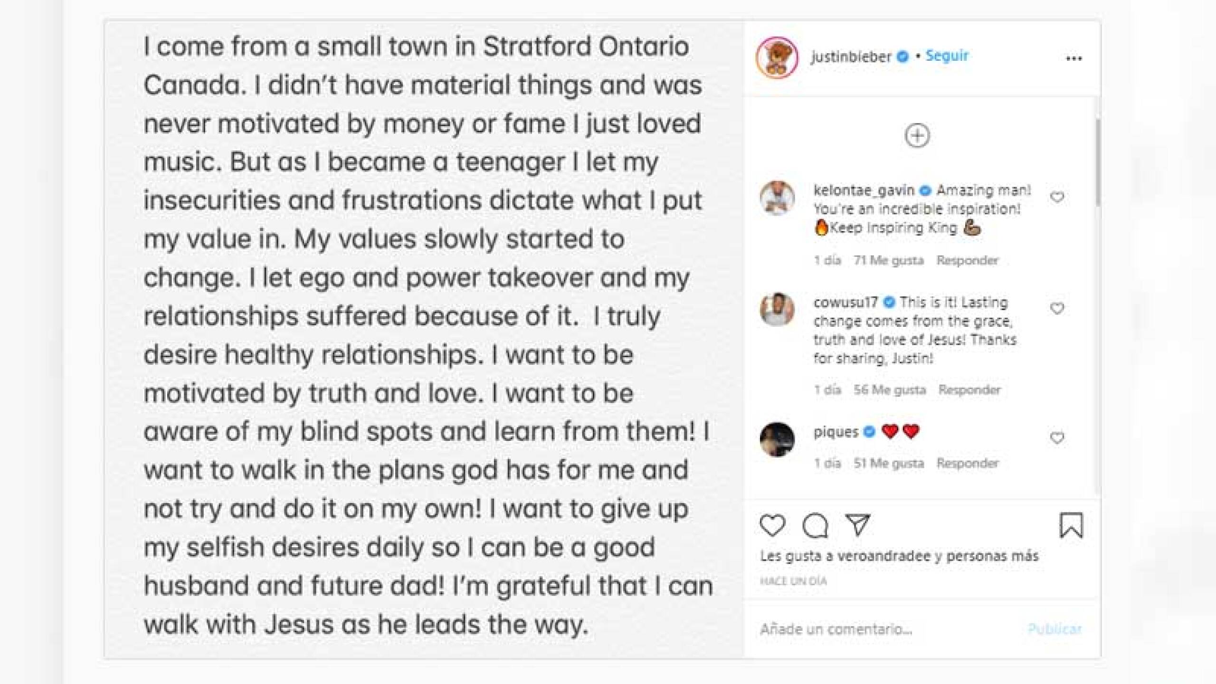Like piques' hearts comment
This screenshot has height=684, width=1216.
1057,438
